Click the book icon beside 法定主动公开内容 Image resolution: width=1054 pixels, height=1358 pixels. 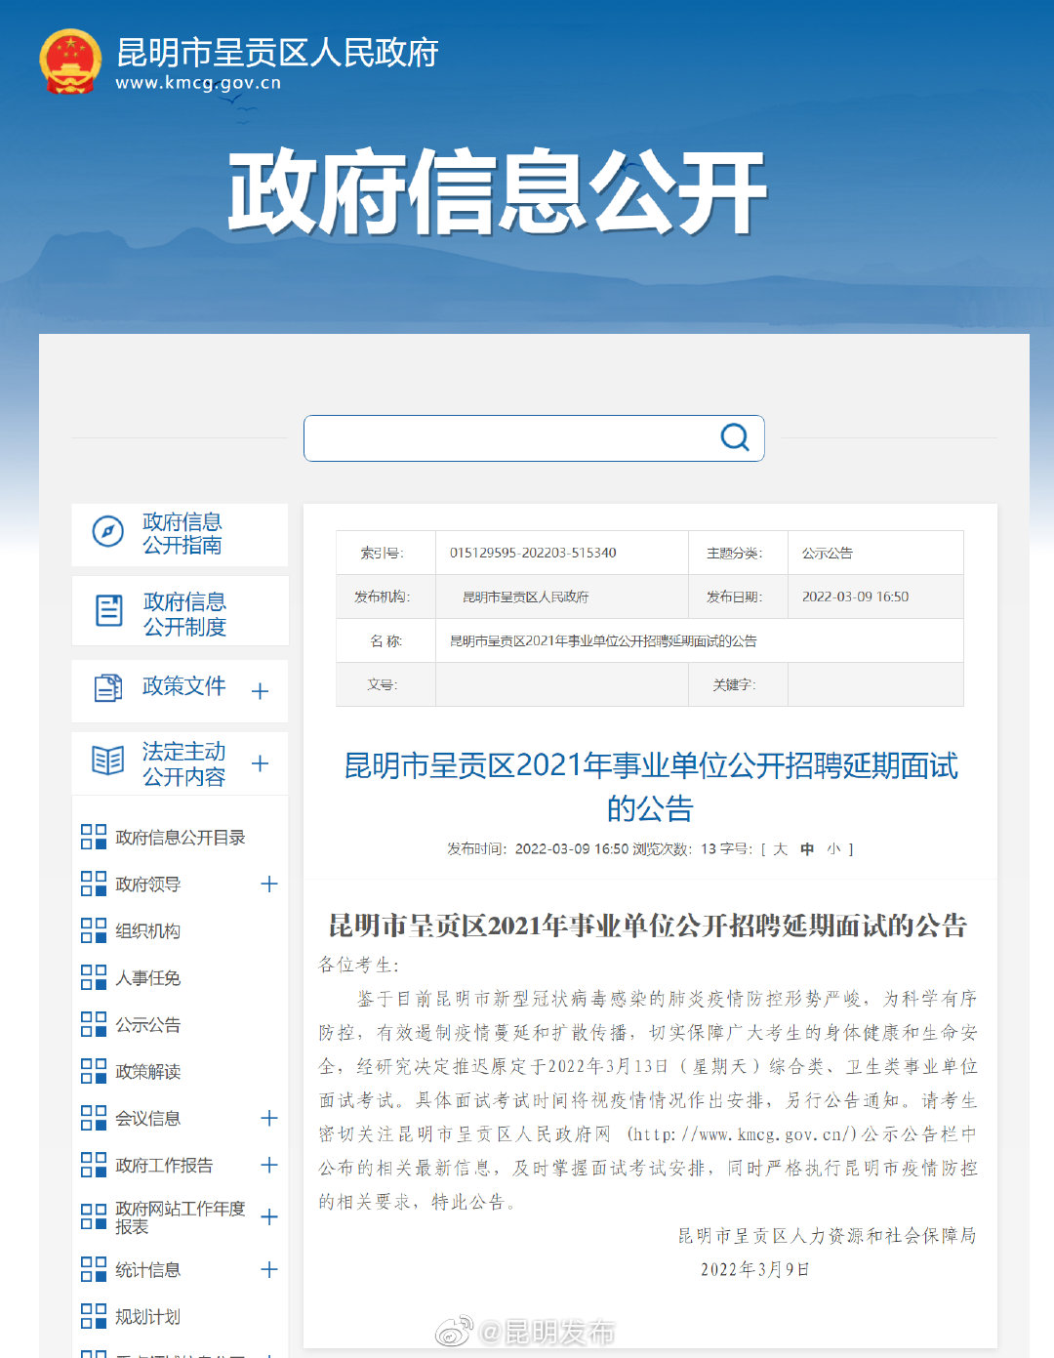click(107, 761)
